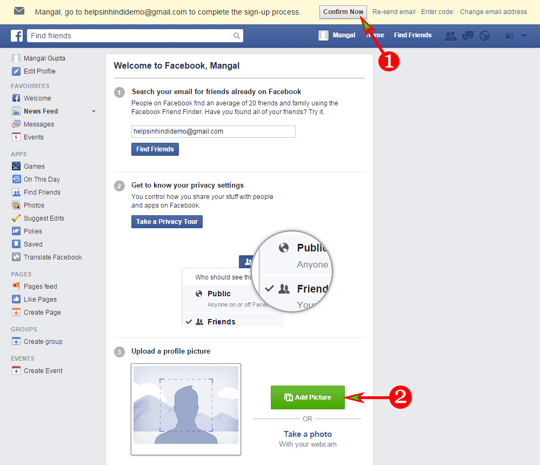Open On This Day app
Screen dimensions: 540x465
36,180
